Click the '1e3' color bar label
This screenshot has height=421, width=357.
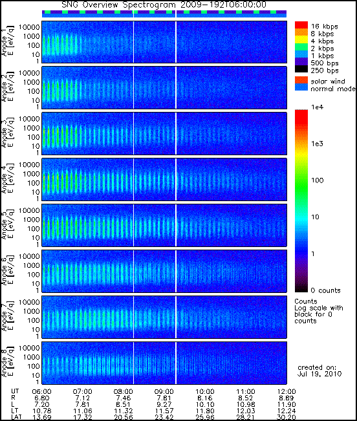[x=318, y=144]
